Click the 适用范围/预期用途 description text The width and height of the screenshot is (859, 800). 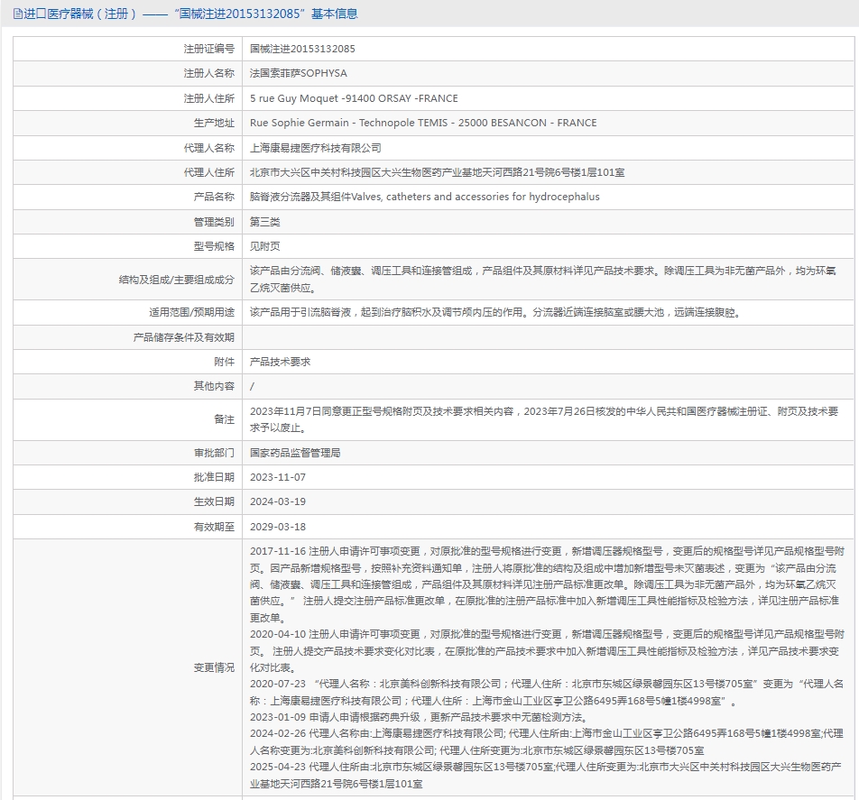click(x=495, y=313)
